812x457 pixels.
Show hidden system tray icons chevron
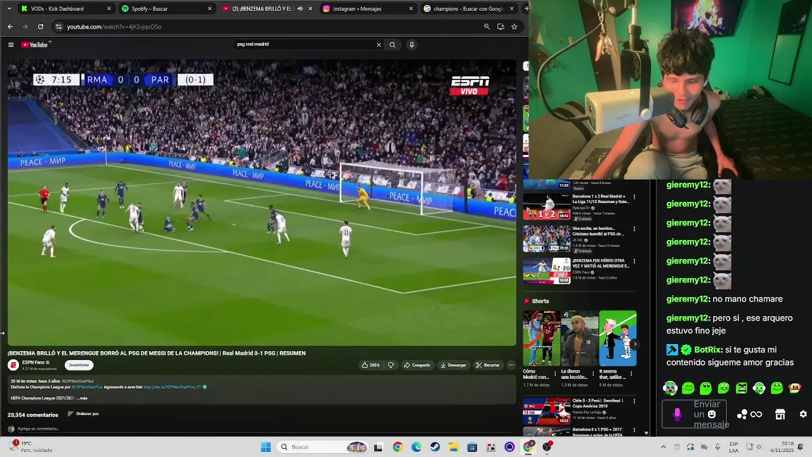664,447
